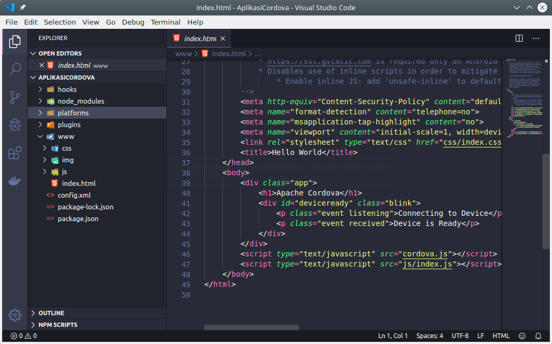The image size is (552, 344).
Task: Click Ln 1, Col 1 to go to line
Action: pos(393,336)
